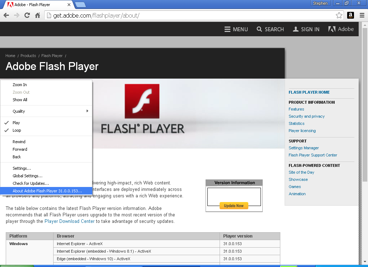Open the Player licensing link
The image size is (368, 267).
[x=302, y=131]
